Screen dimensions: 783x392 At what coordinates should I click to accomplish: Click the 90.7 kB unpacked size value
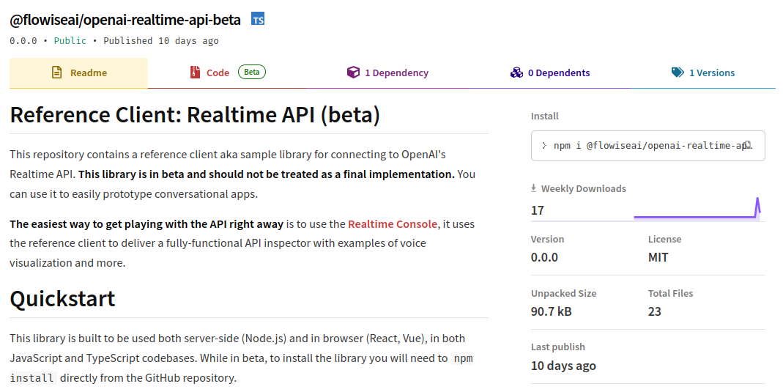click(551, 311)
